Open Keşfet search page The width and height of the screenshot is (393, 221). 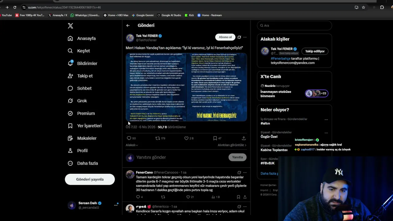79,51
